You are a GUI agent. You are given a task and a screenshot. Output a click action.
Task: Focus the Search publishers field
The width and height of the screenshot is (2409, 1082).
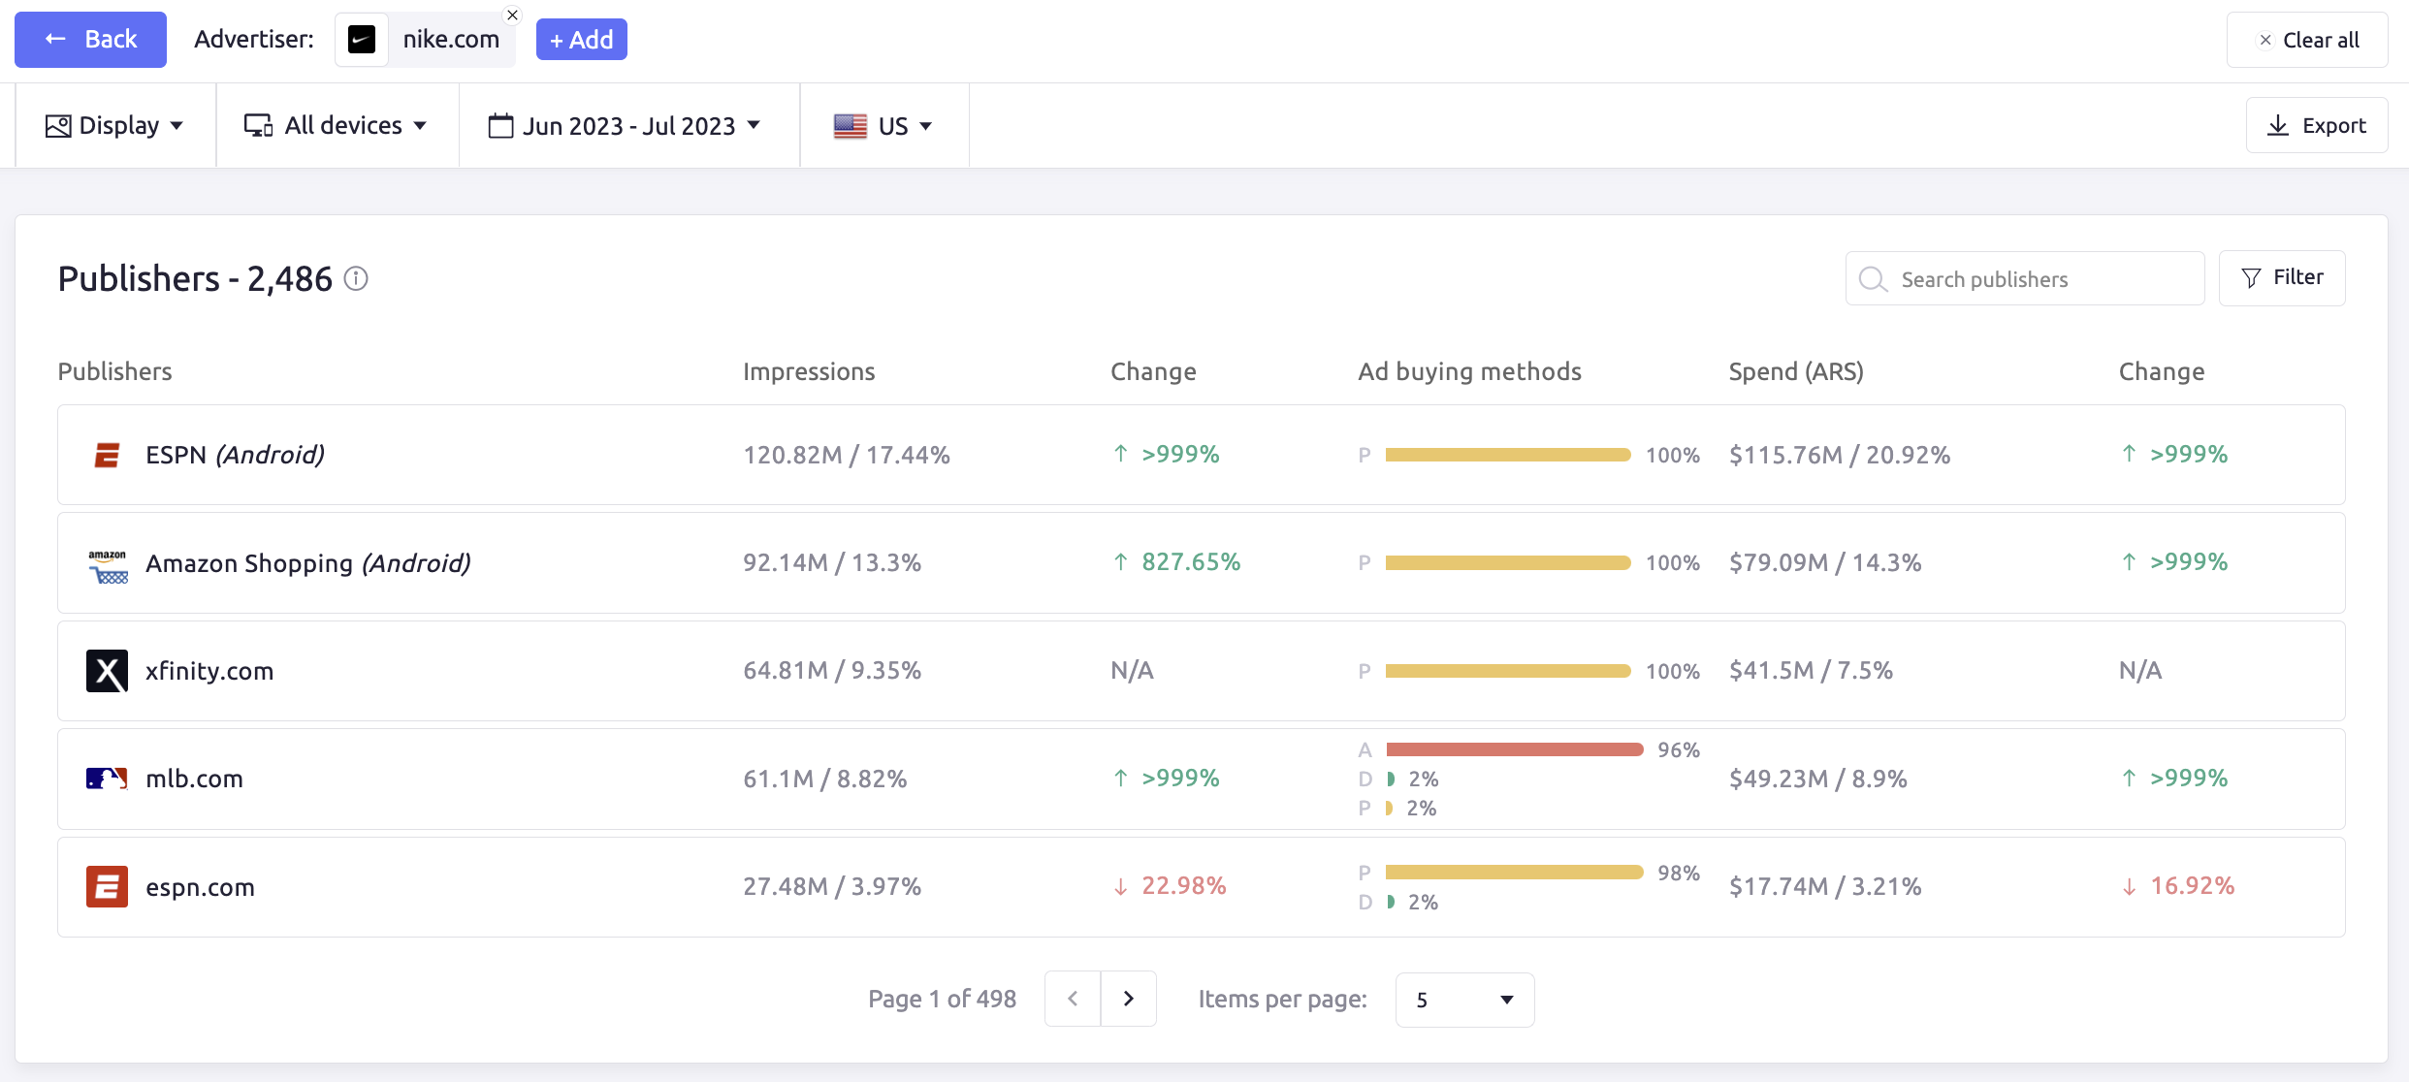[x=2025, y=278]
